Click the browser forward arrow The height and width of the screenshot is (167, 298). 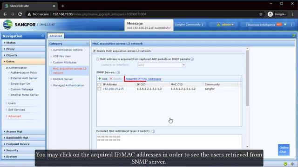13,14
